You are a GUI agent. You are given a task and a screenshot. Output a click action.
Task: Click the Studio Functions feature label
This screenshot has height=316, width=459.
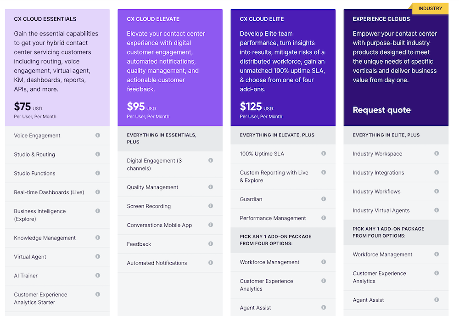coord(34,173)
